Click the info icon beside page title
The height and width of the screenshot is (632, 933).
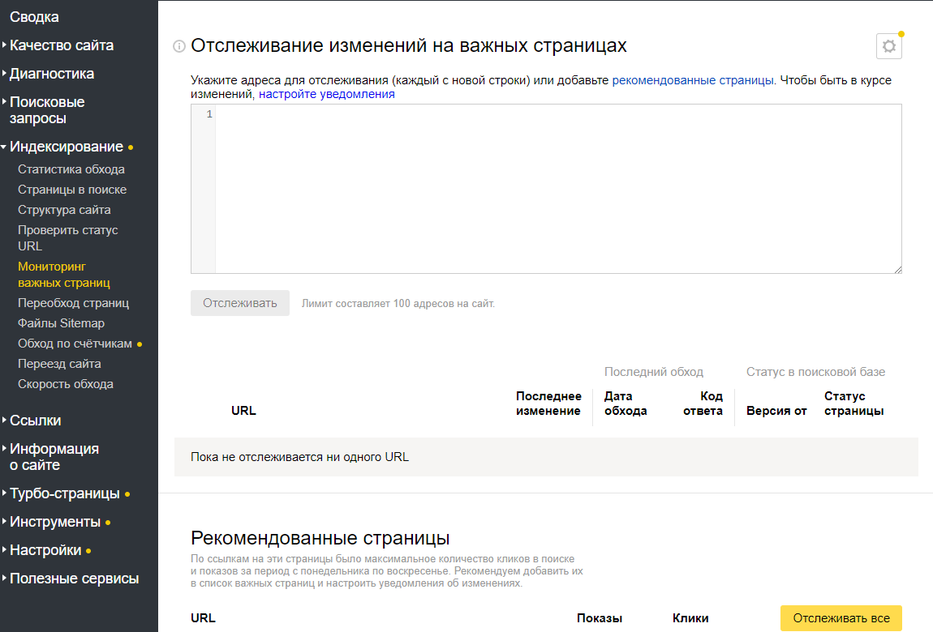(179, 46)
